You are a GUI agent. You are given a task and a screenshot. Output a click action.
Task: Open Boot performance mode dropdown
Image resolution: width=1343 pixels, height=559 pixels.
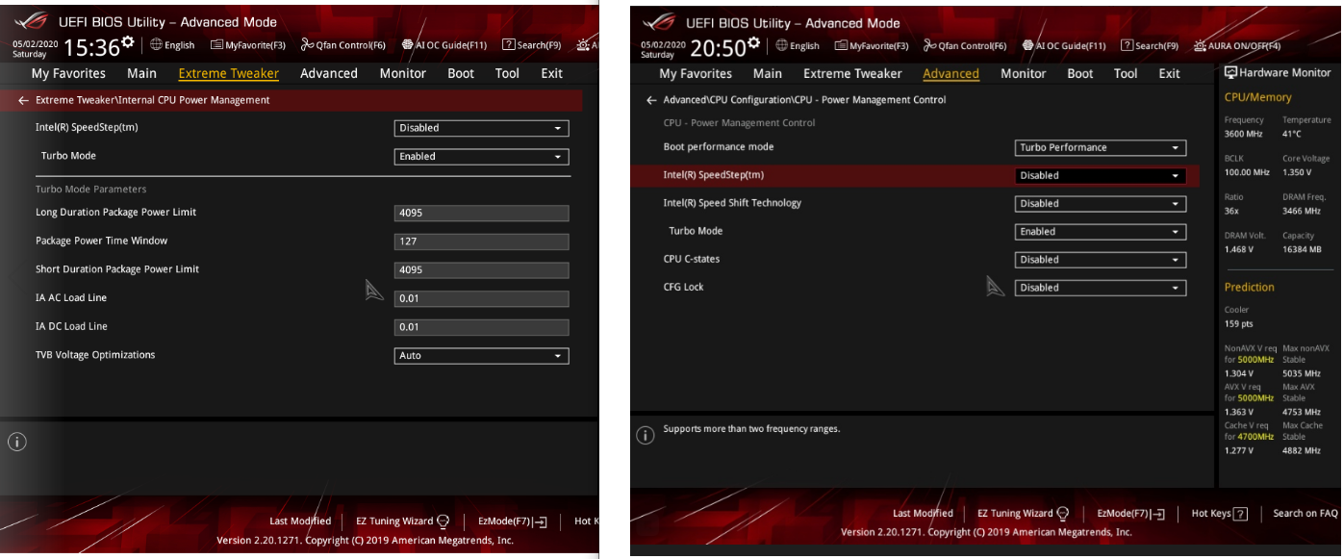1101,148
